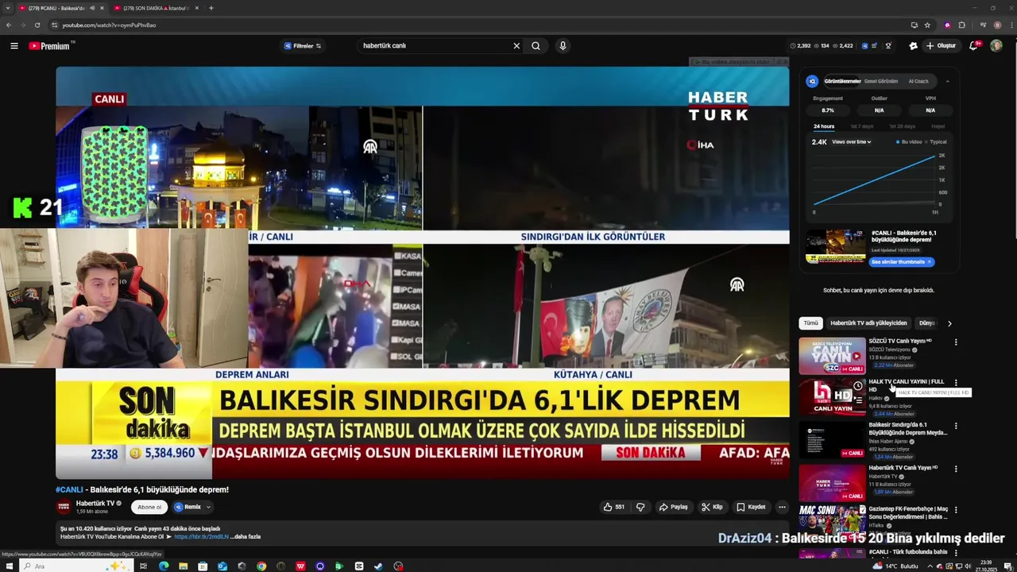This screenshot has width=1017, height=572.
Task: Click See similar thumbnails button
Action: point(903,262)
